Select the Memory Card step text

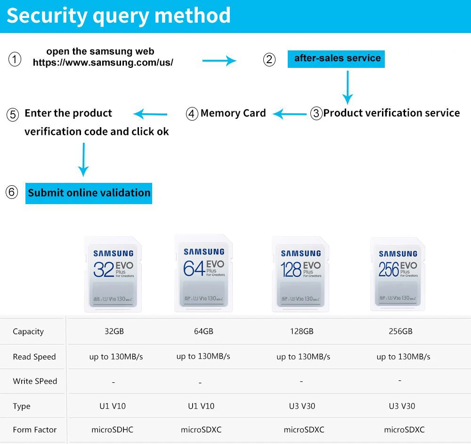pos(233,113)
